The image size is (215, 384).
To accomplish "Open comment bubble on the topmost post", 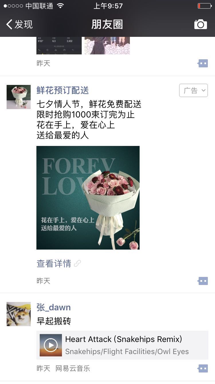I will point(203,63).
